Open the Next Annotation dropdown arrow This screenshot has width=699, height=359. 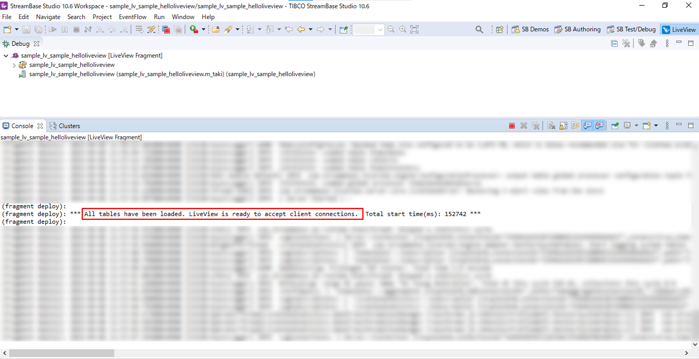click(259, 30)
